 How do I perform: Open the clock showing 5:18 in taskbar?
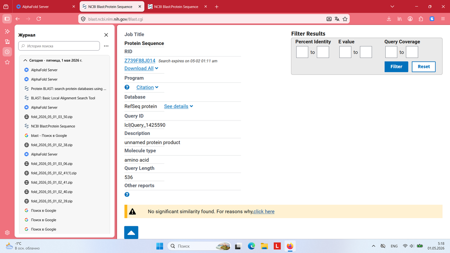point(436,246)
